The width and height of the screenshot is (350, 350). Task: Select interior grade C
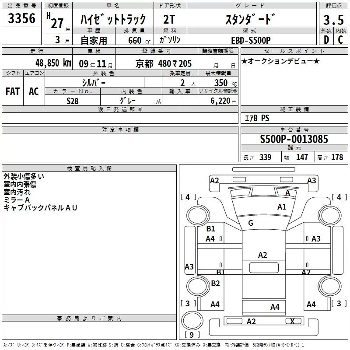pyautogui.click(x=340, y=40)
